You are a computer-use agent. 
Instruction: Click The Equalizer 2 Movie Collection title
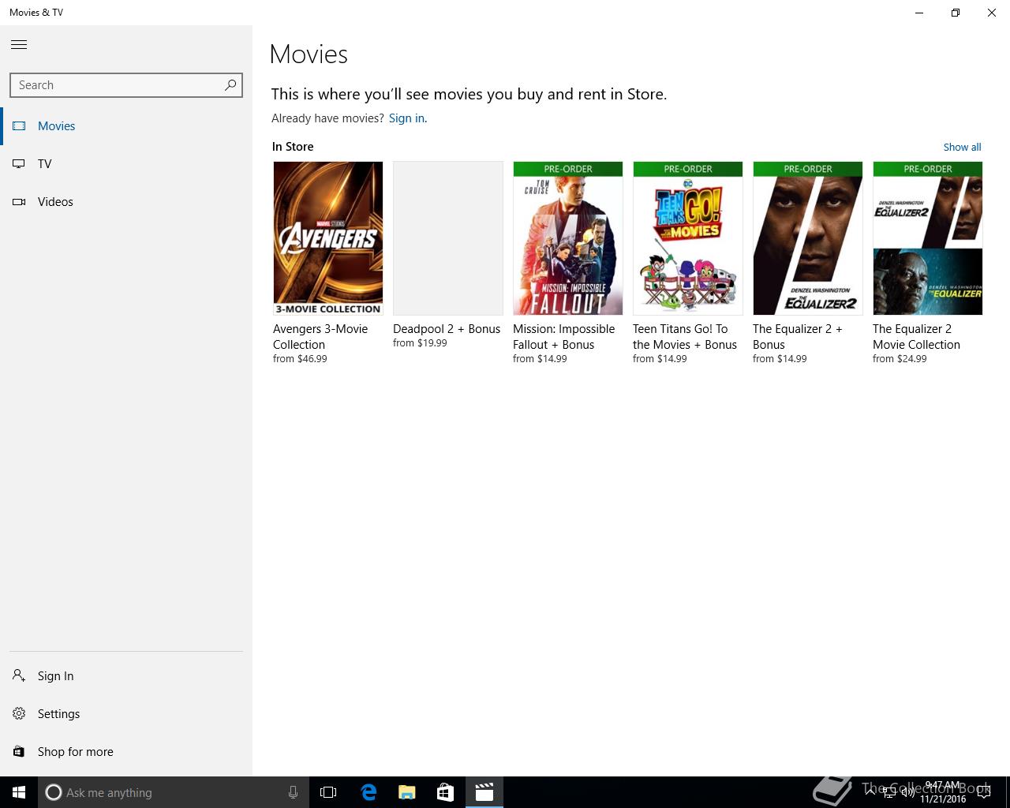click(916, 336)
